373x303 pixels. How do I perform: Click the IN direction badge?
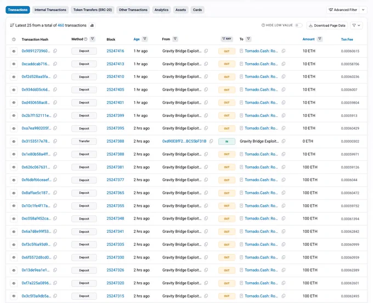(x=227, y=142)
